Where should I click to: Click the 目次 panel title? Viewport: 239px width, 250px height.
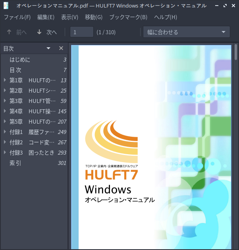8,48
